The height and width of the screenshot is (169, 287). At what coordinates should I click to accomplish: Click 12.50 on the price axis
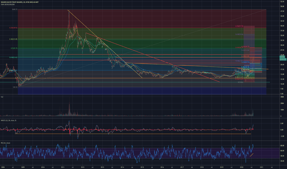click(282, 79)
